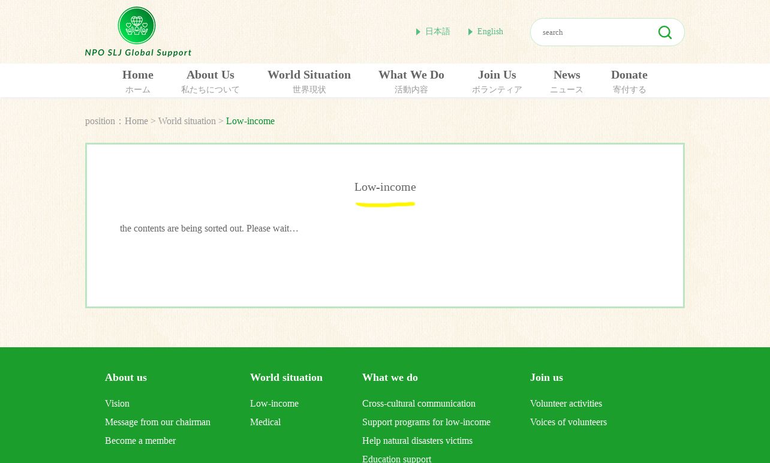
Task: Switch language to English
Action: (x=490, y=32)
